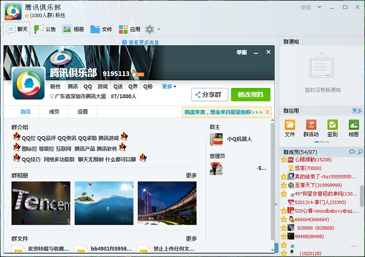
Task: Select the Q迷 tag
Action: point(118,87)
